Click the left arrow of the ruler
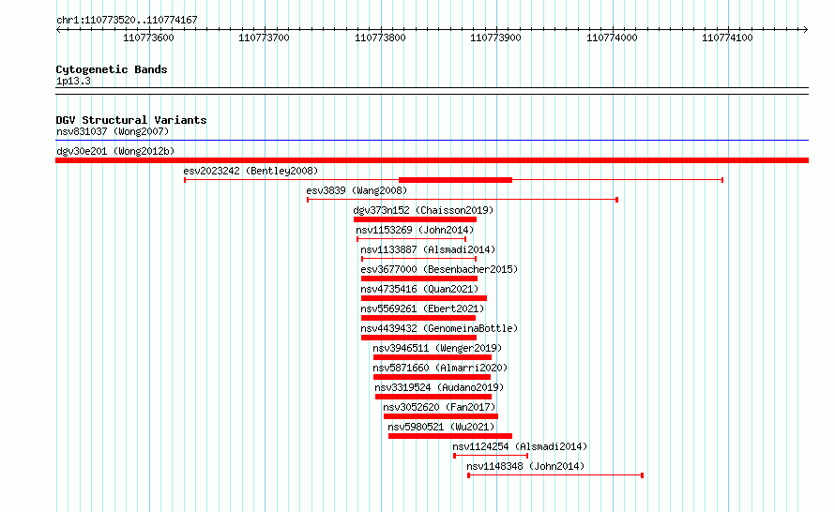 [x=58, y=29]
